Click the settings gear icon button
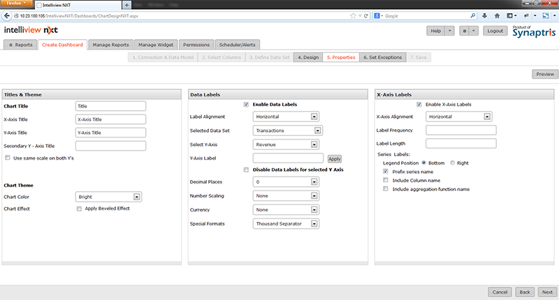Image resolution: width=559 pixels, height=300 pixels. pyautogui.click(x=464, y=31)
